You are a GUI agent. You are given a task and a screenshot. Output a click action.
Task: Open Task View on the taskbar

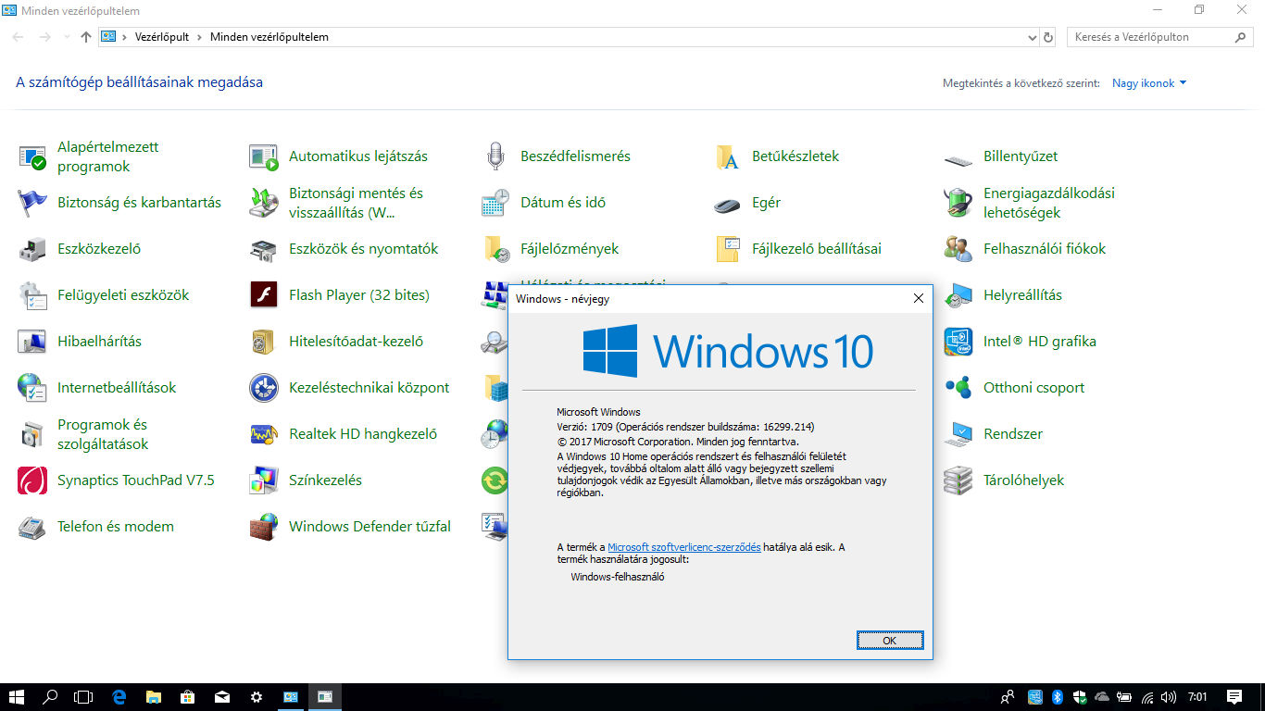[x=83, y=697]
